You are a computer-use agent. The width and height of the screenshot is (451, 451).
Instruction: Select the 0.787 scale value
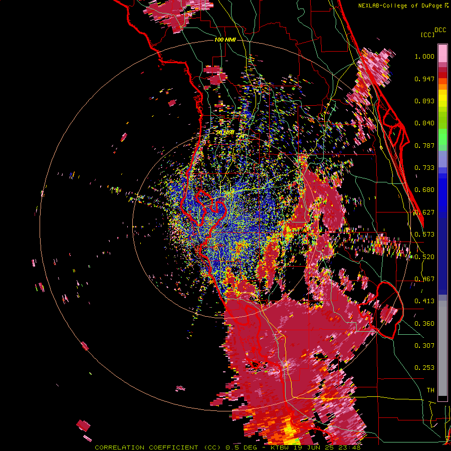424,145
